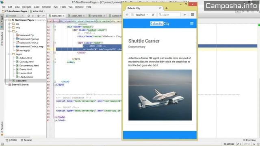Click the site info icon beside localhost

[x=132, y=15]
